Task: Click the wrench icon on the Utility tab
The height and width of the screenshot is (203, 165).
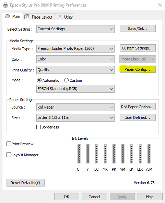Action: (x=59, y=17)
